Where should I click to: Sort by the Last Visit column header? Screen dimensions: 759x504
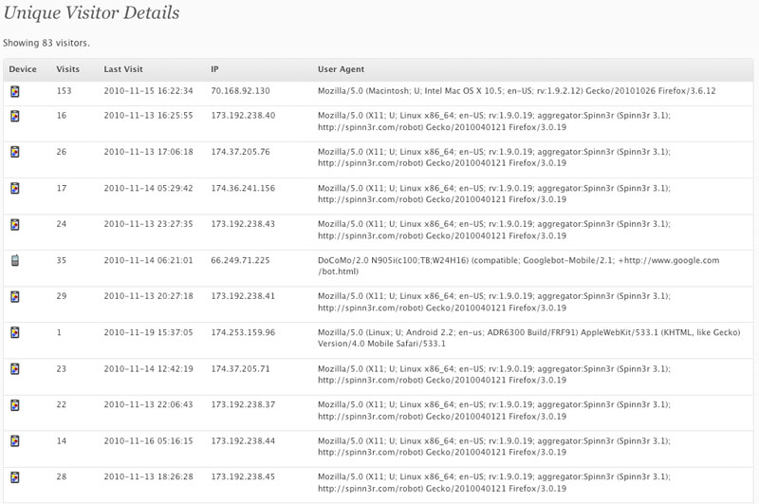tap(123, 69)
